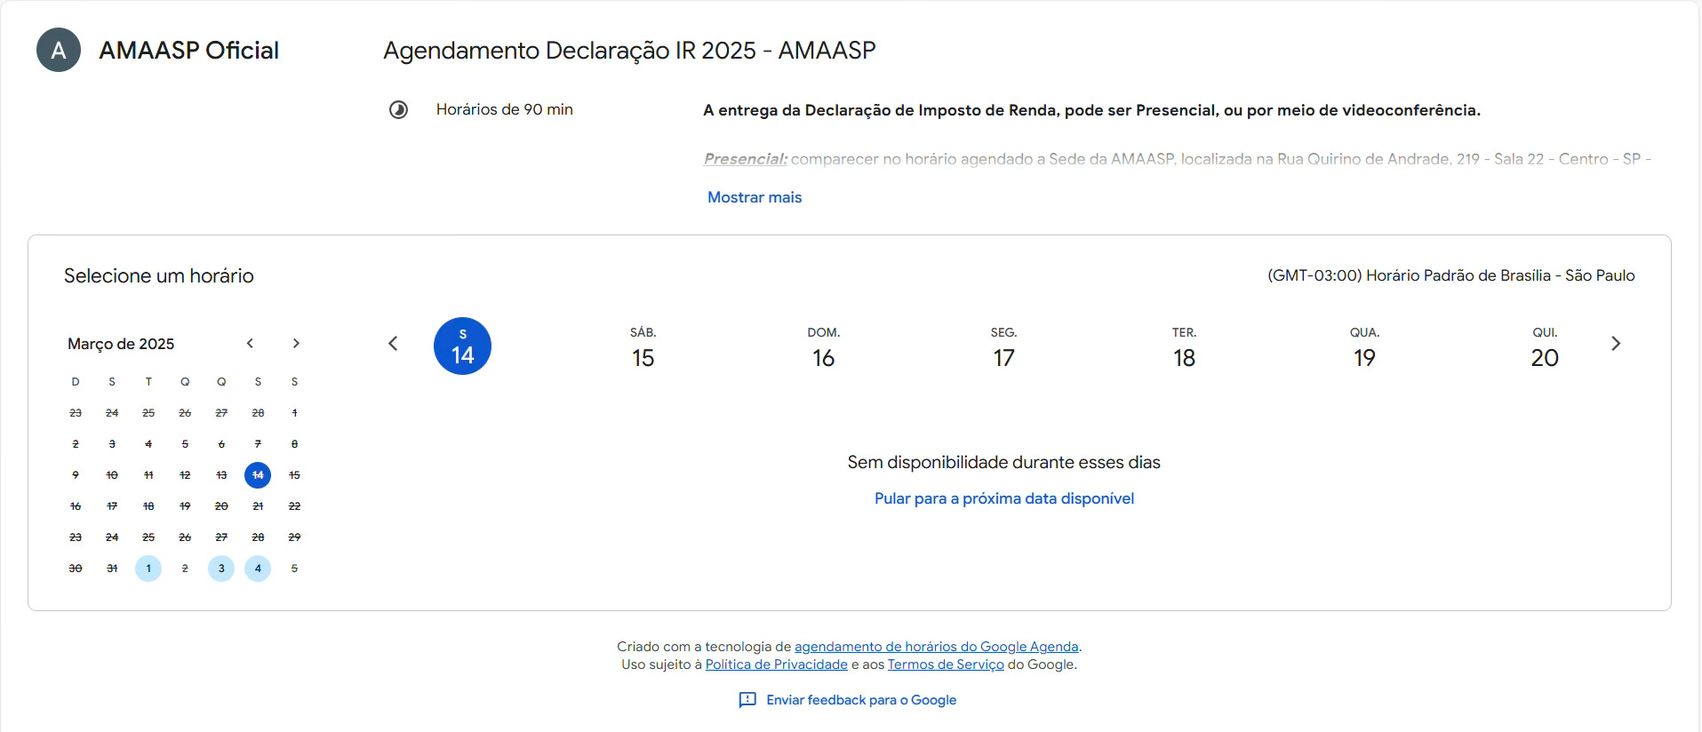
Task: Click the AMAASP Oficial avatar icon
Action: 59,51
